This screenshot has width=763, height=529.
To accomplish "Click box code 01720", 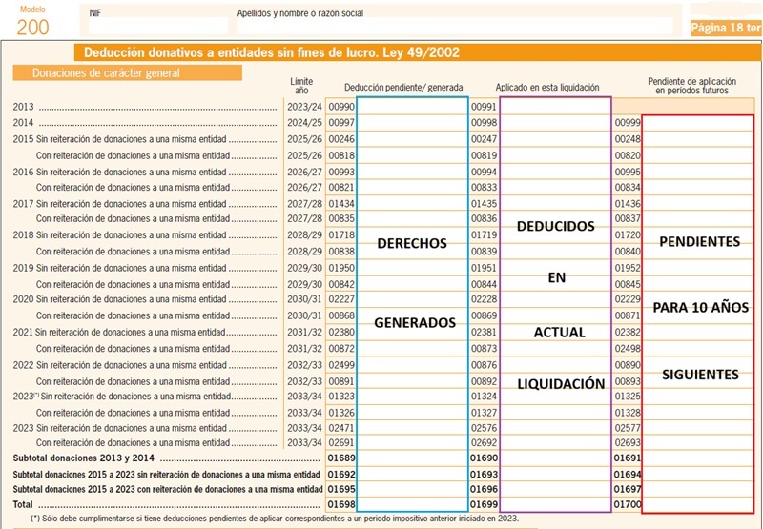I will [x=628, y=235].
